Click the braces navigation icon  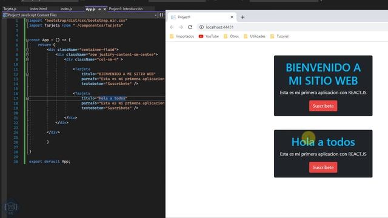pyautogui.click(x=161, y=15)
